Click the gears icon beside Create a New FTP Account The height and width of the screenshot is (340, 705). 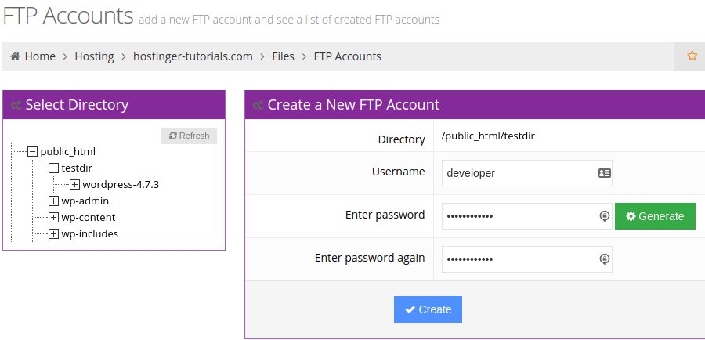[x=258, y=105]
